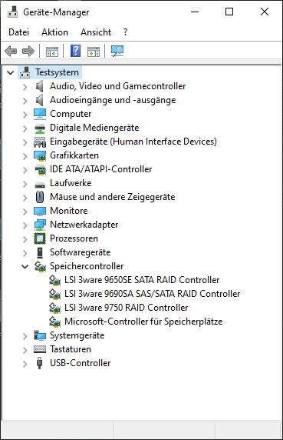Image resolution: width=283 pixels, height=440 pixels.
Task: Select LSI 3ware 9750 RAID Controller
Action: click(126, 308)
